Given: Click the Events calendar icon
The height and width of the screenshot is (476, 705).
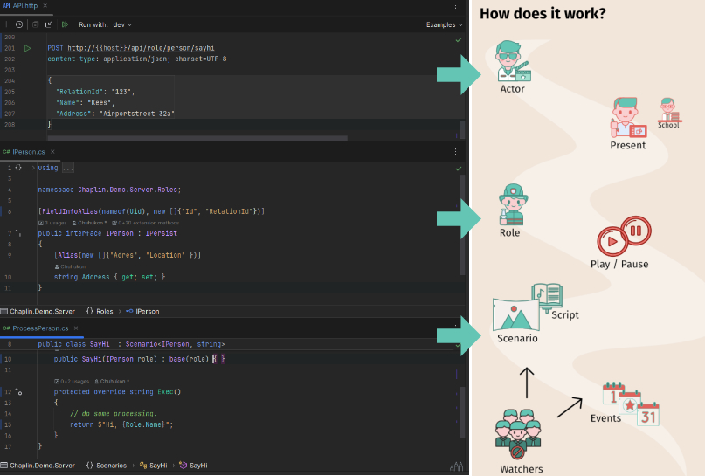Looking at the screenshot, I should click(x=630, y=403).
